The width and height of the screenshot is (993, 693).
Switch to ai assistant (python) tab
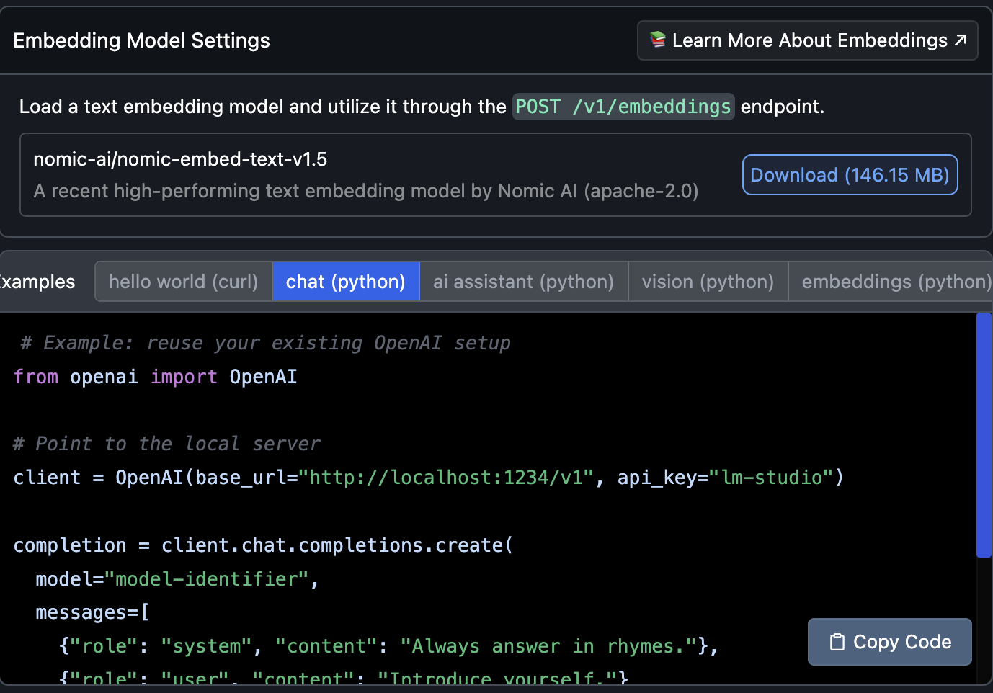[x=524, y=282]
